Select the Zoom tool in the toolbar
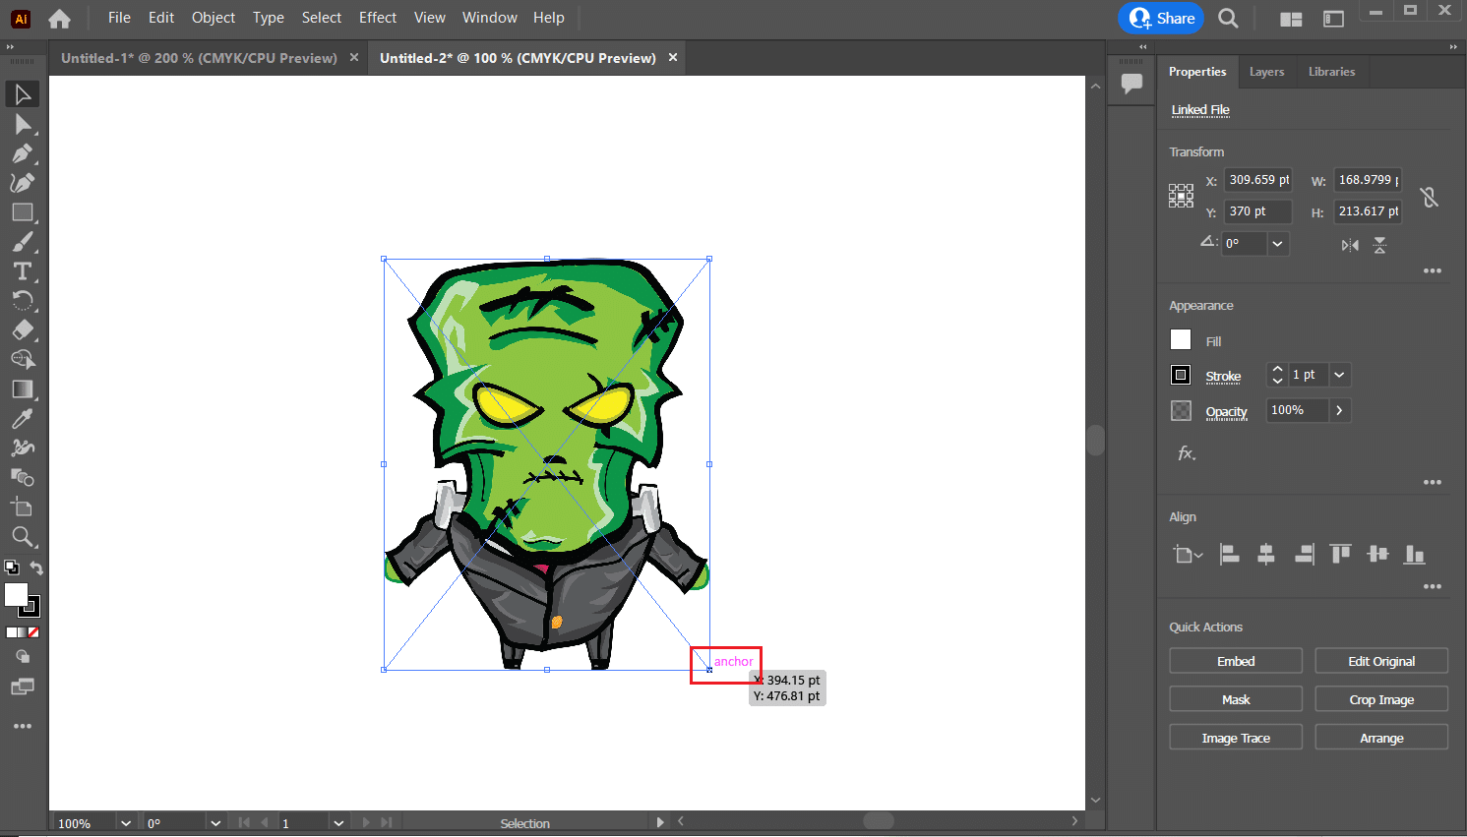 [x=22, y=537]
